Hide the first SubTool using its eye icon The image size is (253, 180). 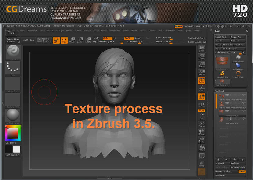[x=243, y=95]
